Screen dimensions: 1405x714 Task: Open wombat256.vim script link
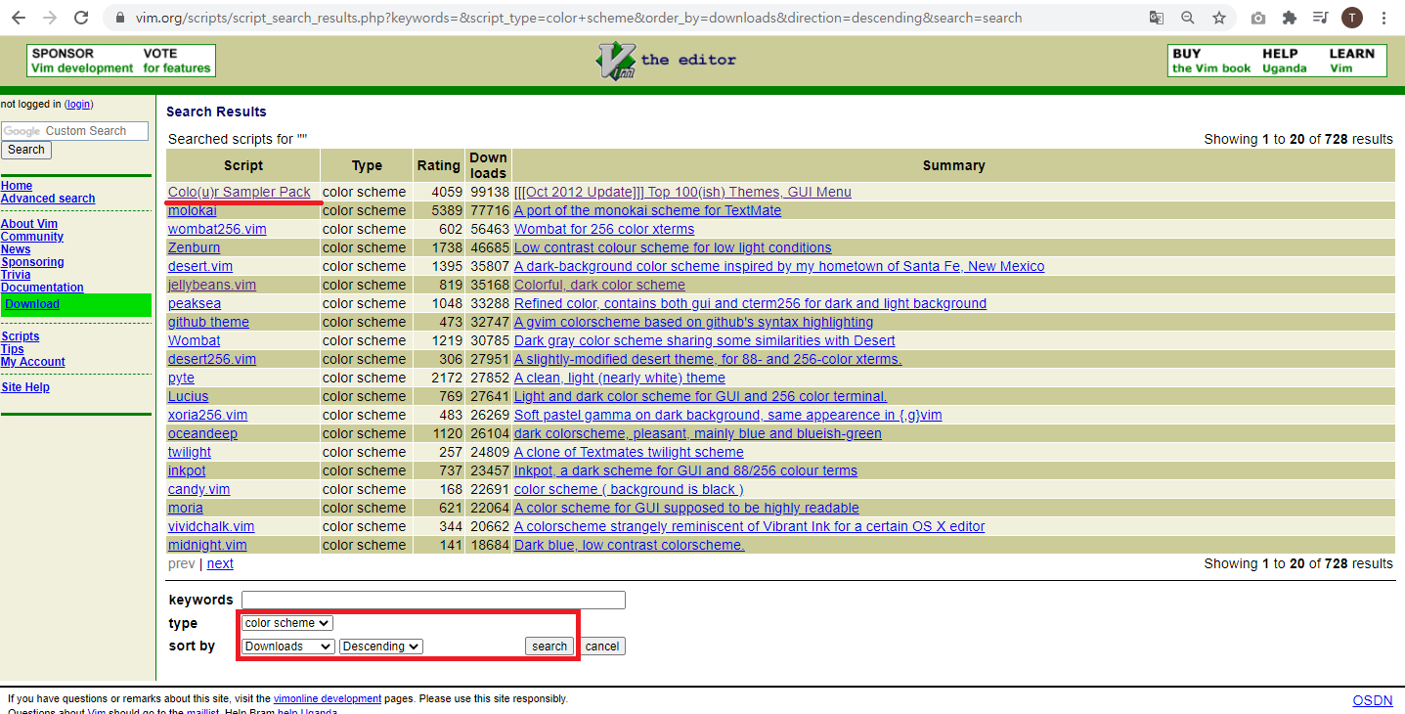[x=217, y=229]
